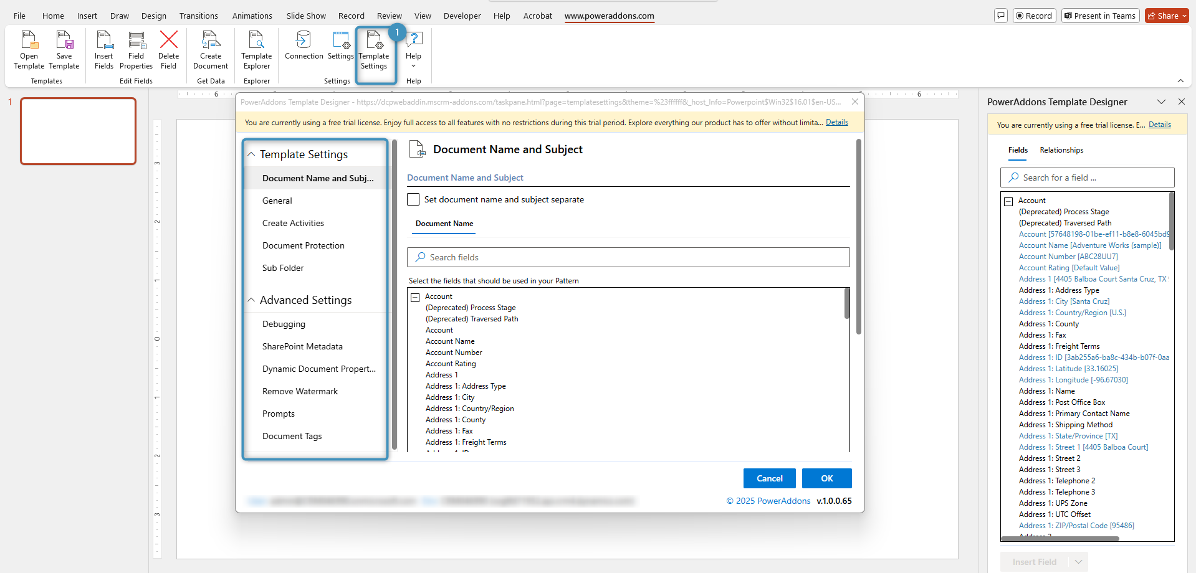Image resolution: width=1196 pixels, height=573 pixels.
Task: Click the task pane horizontal scrollbar
Action: [1060, 539]
